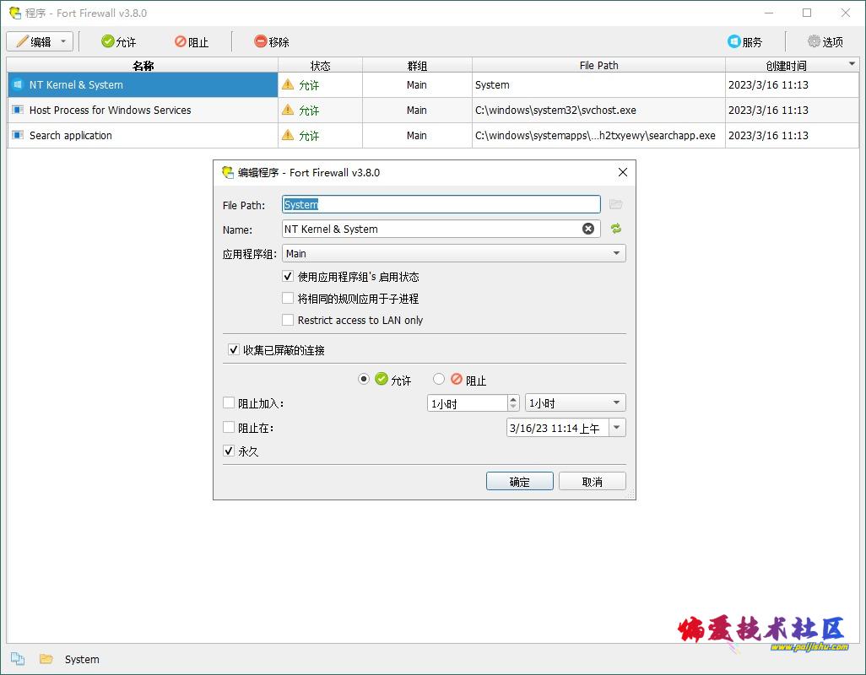Decrease the 1小时 spin box value
The height and width of the screenshot is (675, 866).
514,408
